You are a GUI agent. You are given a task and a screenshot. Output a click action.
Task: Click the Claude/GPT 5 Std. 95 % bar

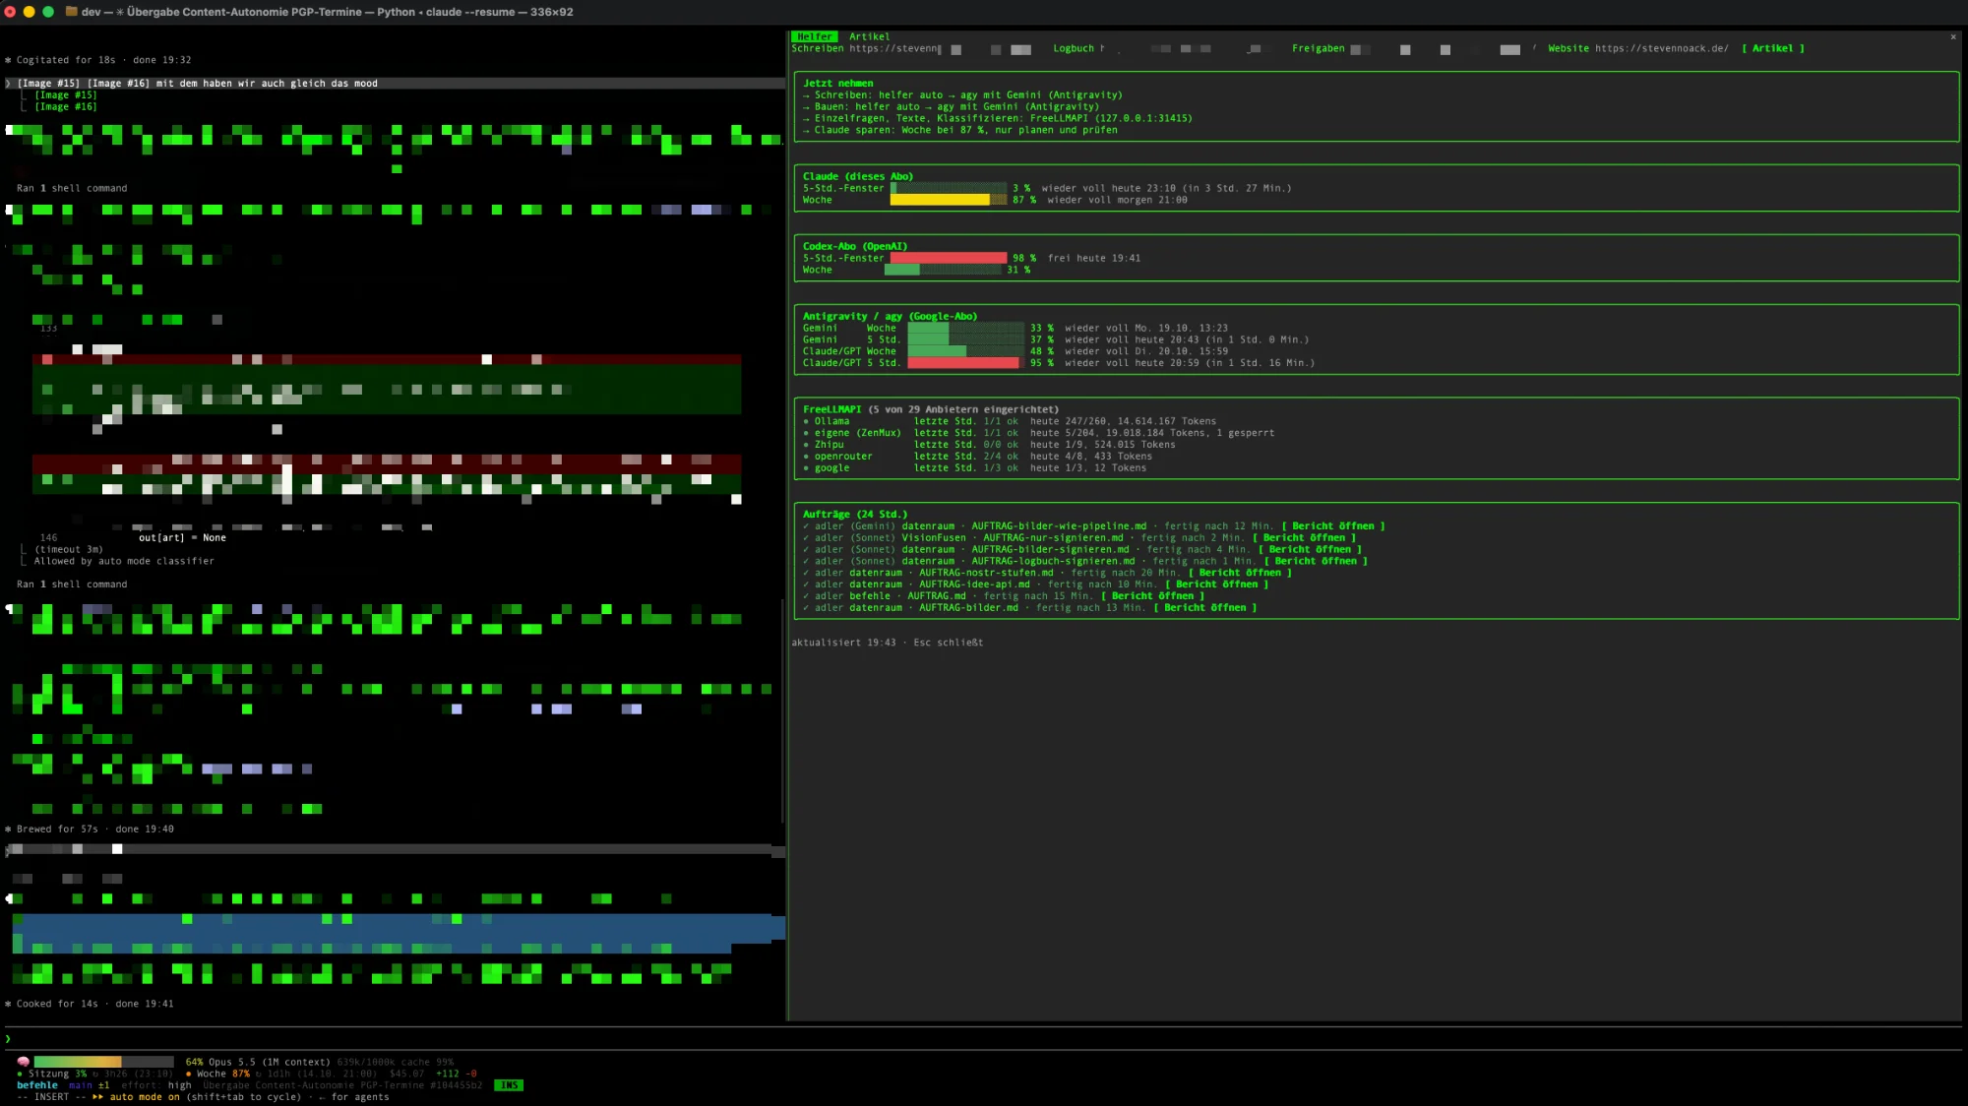click(x=964, y=363)
